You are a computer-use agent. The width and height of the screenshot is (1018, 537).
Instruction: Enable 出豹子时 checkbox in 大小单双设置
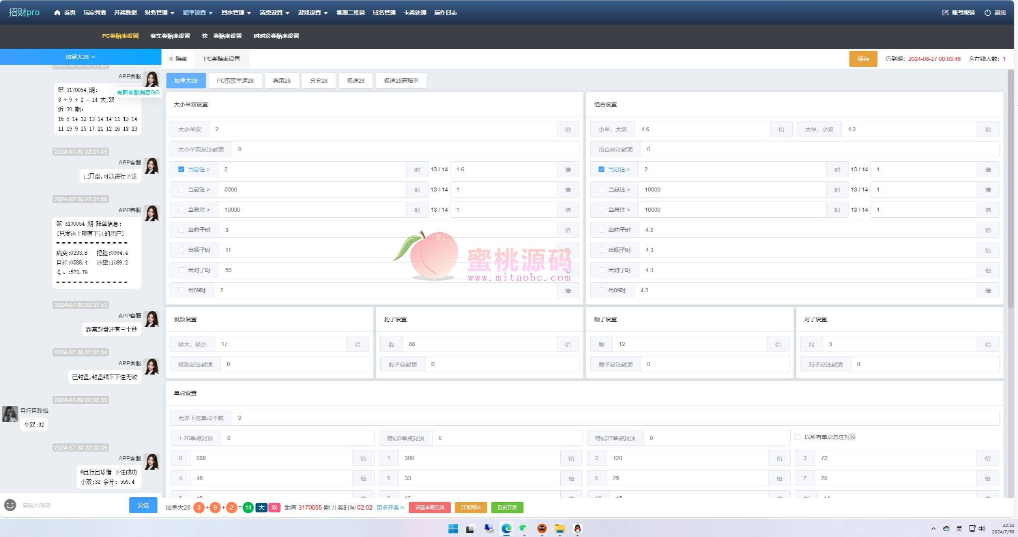point(181,230)
